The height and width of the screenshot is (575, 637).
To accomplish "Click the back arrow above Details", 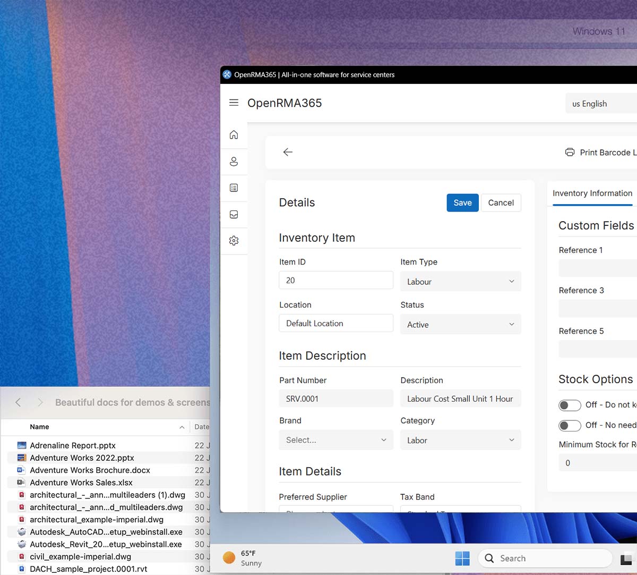I will coord(288,153).
